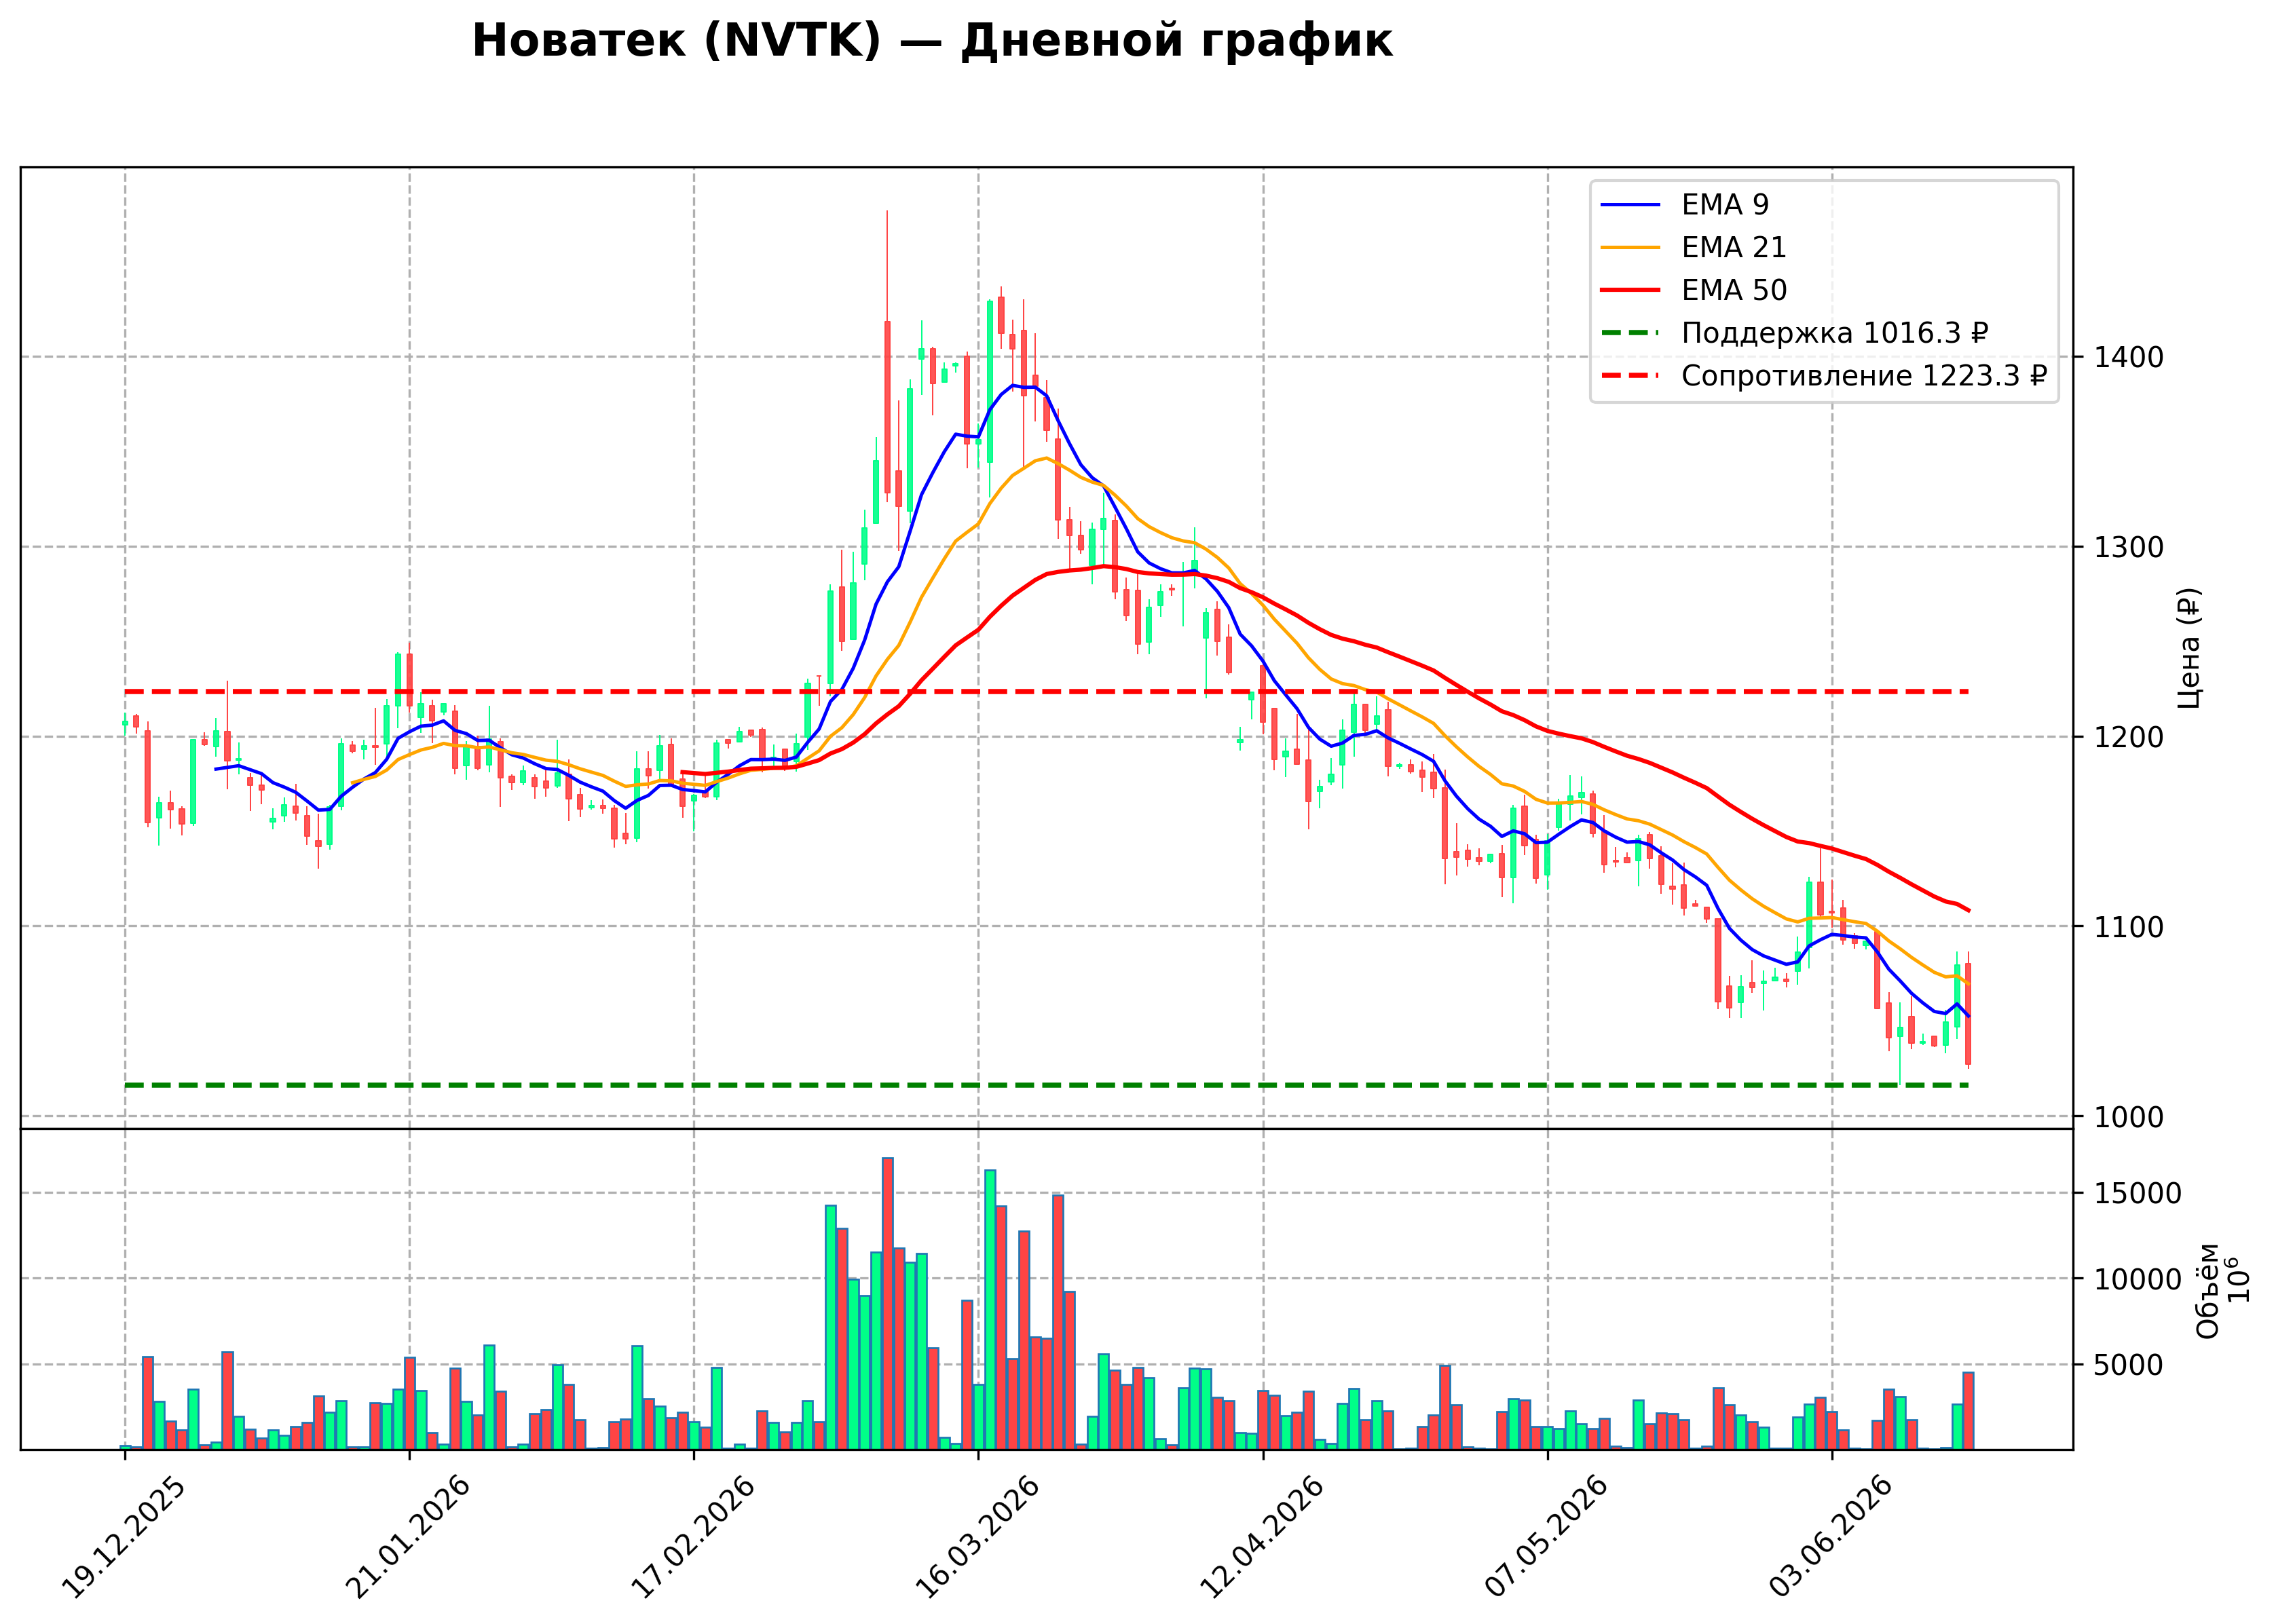Click the orange EMA 21 legend line sample
The image size is (2276, 1624).
pos(1630,247)
